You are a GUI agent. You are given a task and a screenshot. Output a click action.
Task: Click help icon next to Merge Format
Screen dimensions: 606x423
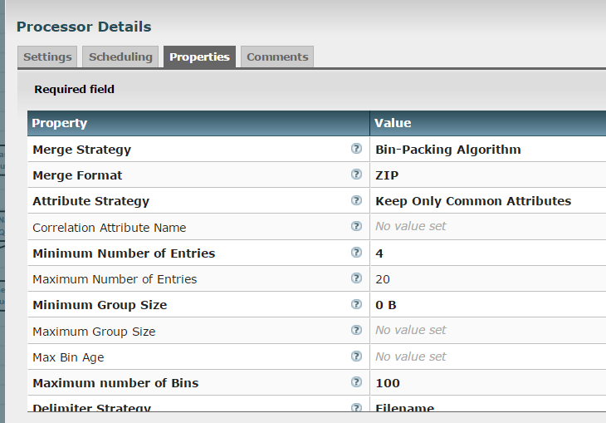click(356, 175)
